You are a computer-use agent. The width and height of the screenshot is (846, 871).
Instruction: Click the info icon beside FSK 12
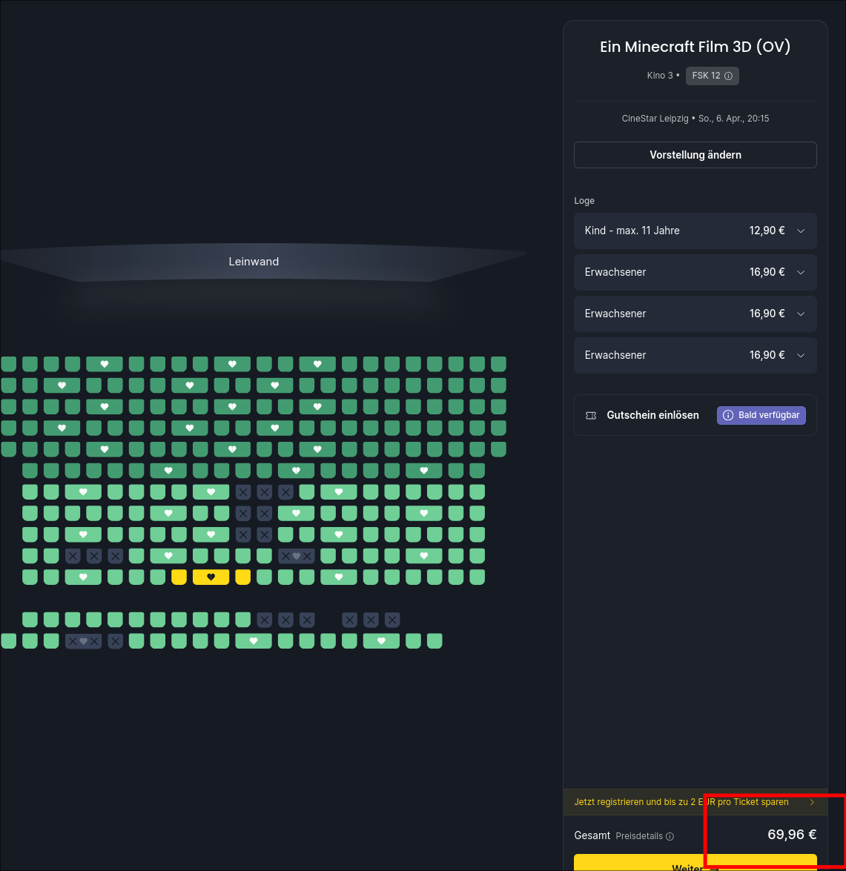tap(728, 76)
